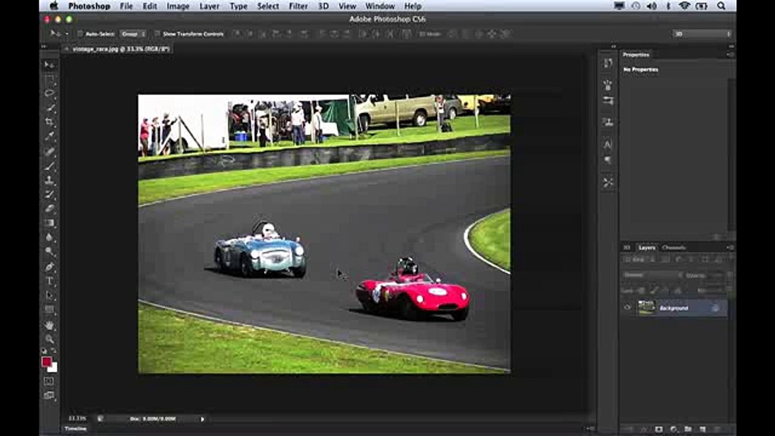The height and width of the screenshot is (436, 775).
Task: Select the History Brush tool
Action: click(50, 194)
